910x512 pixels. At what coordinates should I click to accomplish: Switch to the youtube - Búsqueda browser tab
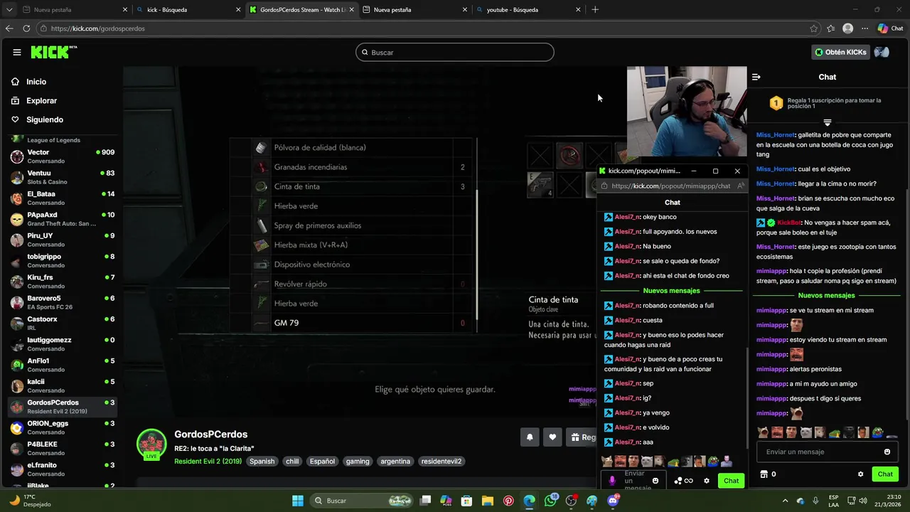click(528, 10)
